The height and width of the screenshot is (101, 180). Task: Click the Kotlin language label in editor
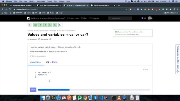[146, 70]
